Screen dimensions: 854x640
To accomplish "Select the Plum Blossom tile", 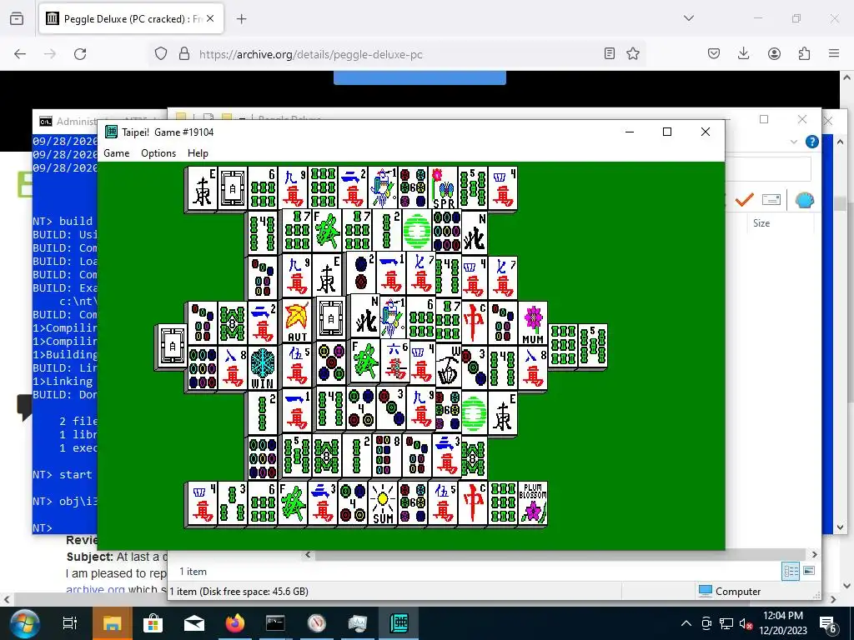I will [x=533, y=503].
